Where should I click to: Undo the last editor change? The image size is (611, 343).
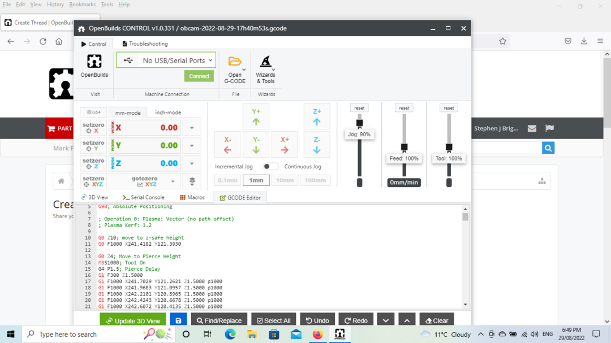tap(317, 320)
